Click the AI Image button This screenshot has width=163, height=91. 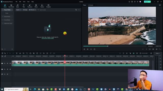[x=25, y=10]
